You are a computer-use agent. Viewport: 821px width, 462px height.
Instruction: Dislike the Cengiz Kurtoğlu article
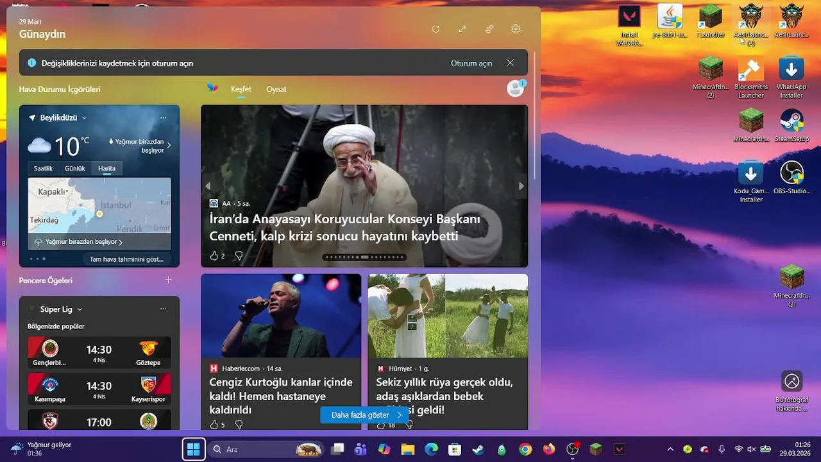coord(239,425)
